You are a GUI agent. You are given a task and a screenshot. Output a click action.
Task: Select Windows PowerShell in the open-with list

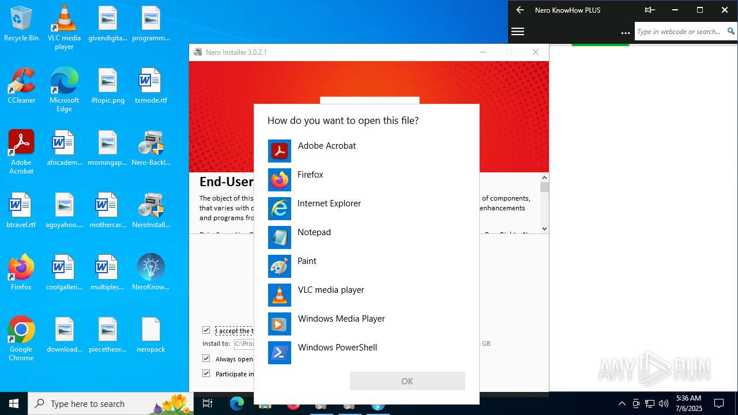pos(367,353)
